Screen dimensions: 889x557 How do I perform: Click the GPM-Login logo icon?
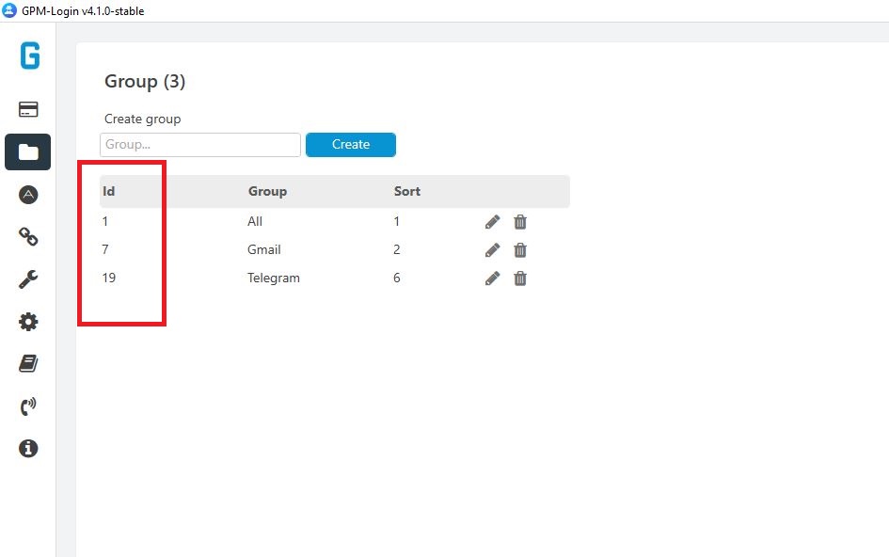point(28,56)
